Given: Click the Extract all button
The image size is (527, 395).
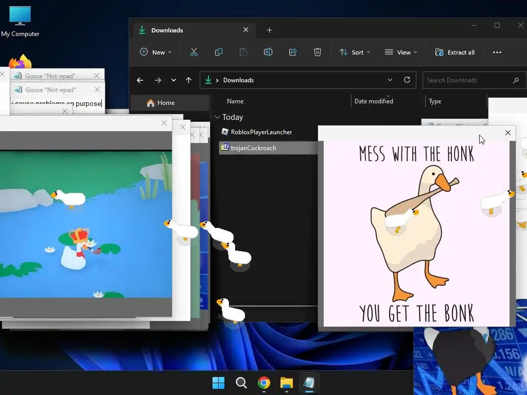Looking at the screenshot, I should click(x=455, y=52).
